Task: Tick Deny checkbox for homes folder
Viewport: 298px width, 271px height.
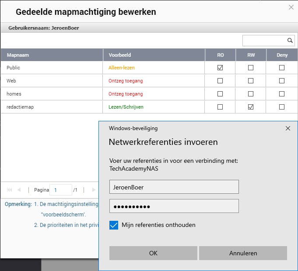Action: click(282, 94)
